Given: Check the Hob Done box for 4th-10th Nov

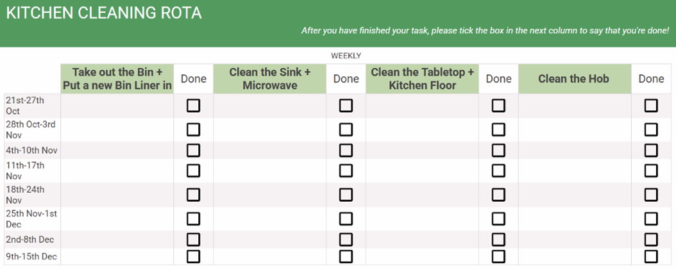Looking at the screenshot, I should pos(651,151).
